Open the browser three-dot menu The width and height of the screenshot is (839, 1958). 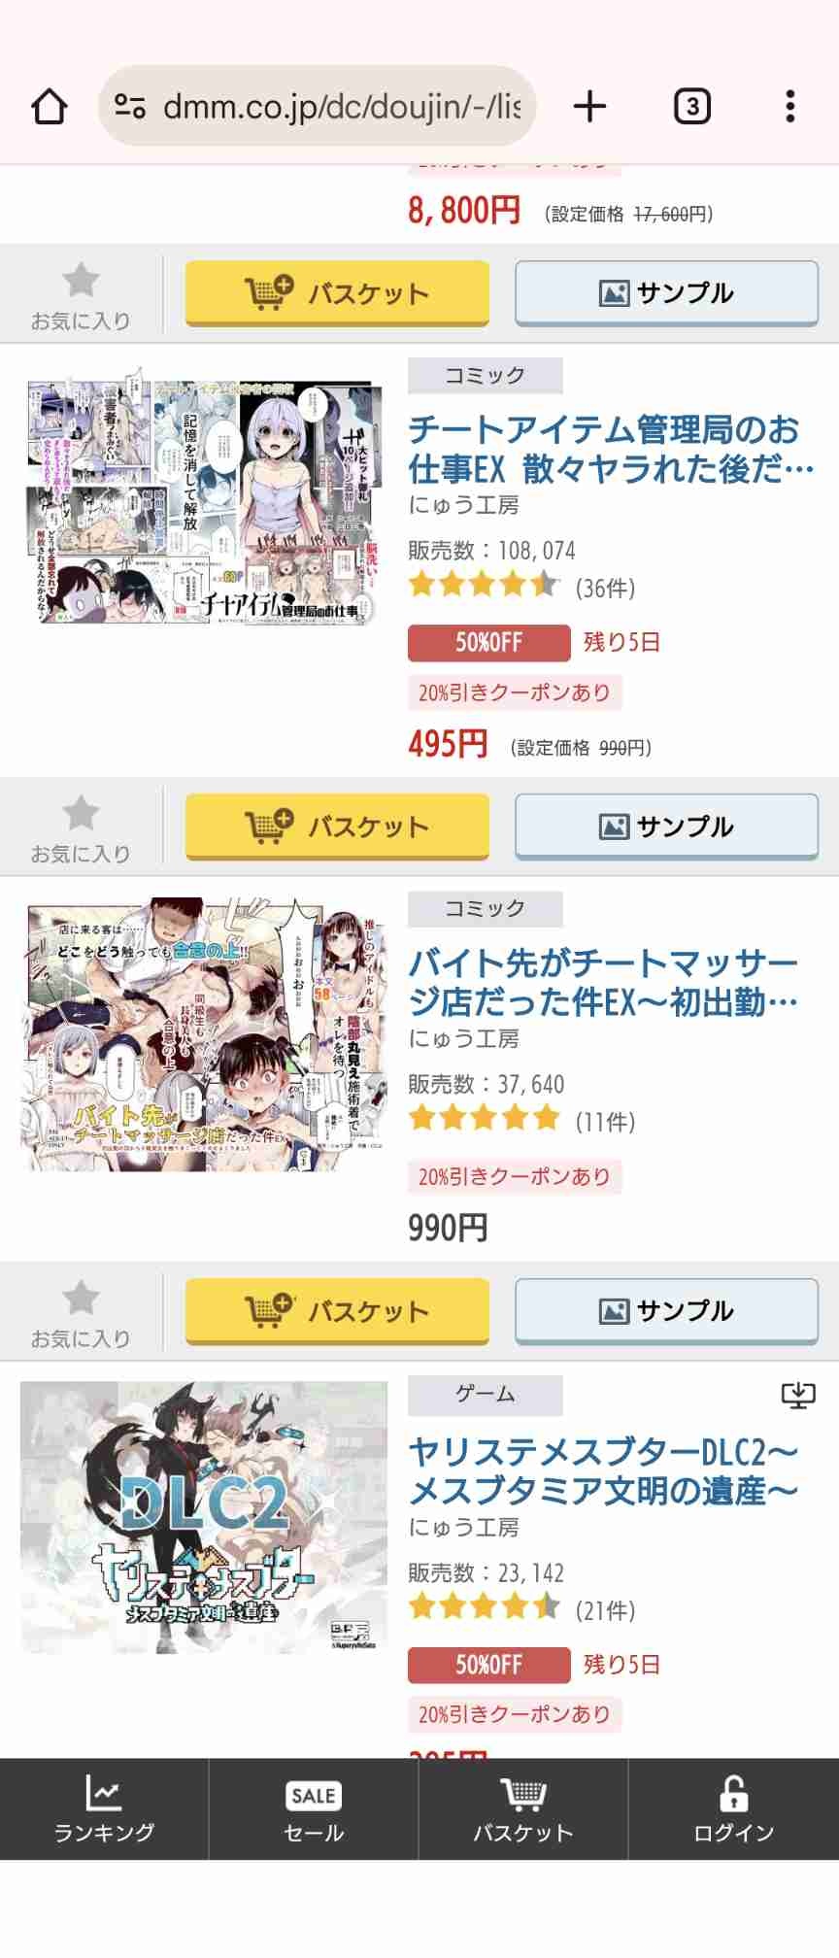click(790, 106)
